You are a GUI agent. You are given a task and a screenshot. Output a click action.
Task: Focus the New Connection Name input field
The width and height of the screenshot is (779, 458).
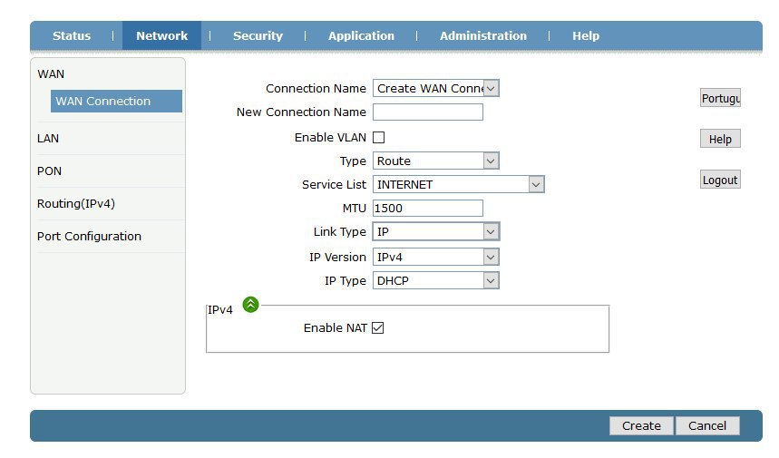pyautogui.click(x=428, y=112)
